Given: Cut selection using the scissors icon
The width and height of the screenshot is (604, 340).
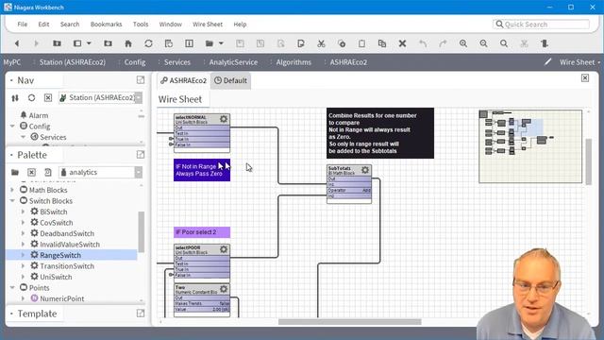Looking at the screenshot, I should pos(321,43).
